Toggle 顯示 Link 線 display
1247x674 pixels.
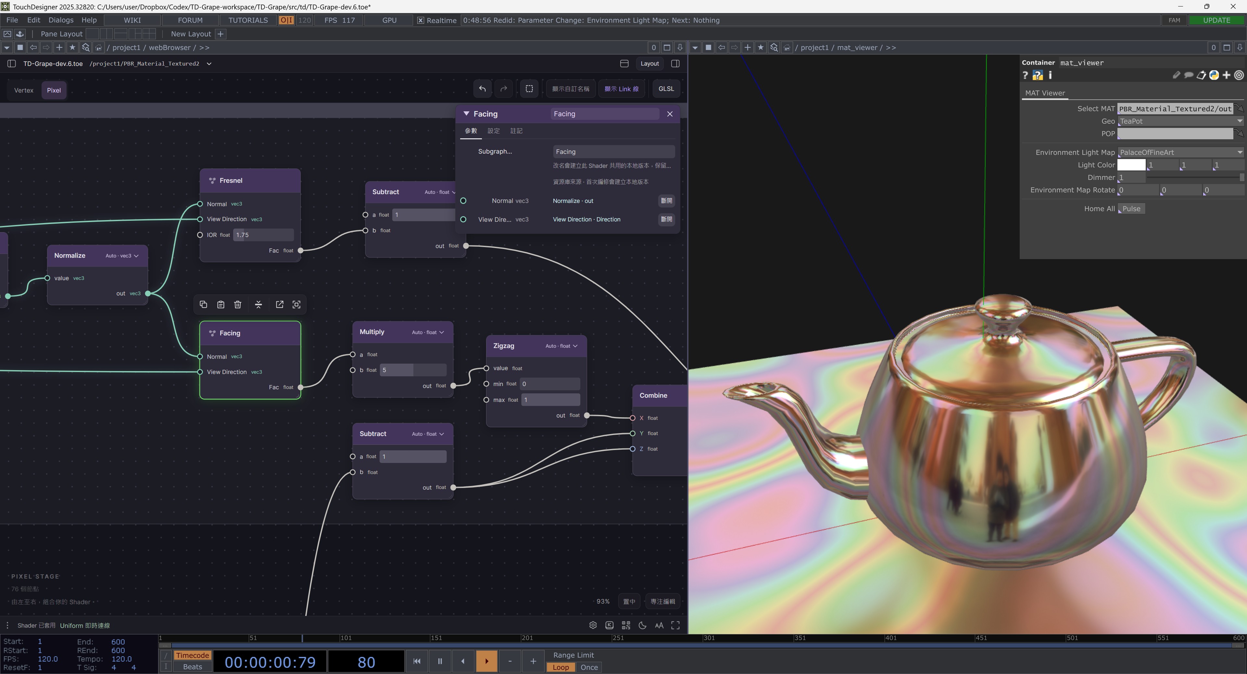point(622,89)
